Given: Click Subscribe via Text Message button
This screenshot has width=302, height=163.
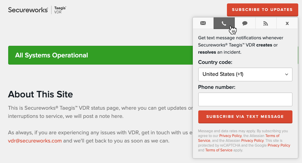Looking at the screenshot, I should tap(245, 117).
